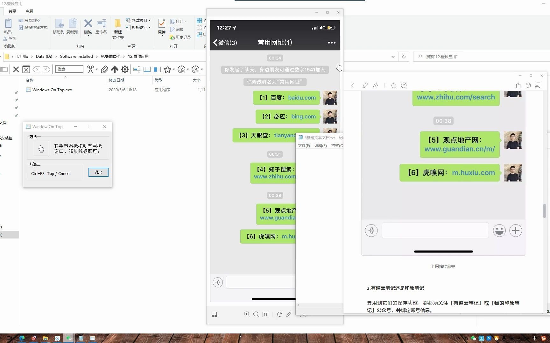The image size is (550, 343).
Task: Click the recent files clock icon in Explorer toolbar
Action: (x=195, y=69)
